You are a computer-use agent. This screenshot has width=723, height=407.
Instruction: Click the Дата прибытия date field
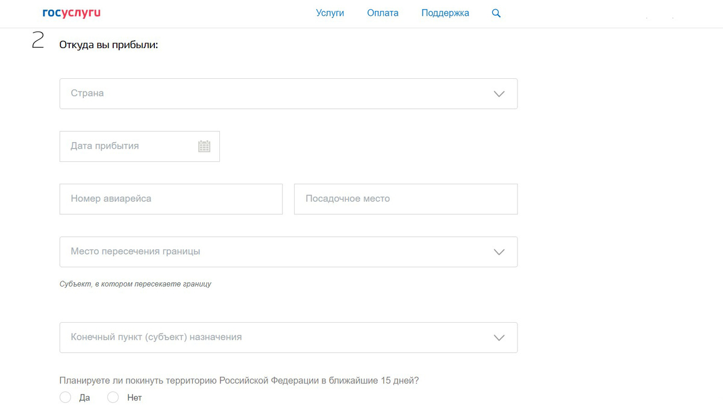click(x=140, y=146)
